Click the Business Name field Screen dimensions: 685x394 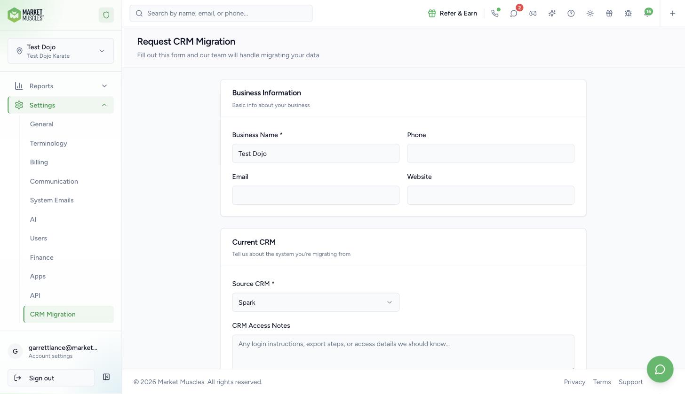click(x=316, y=154)
